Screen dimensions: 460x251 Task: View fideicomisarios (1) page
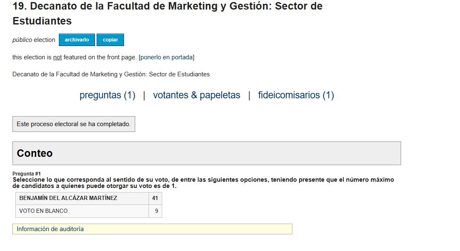296,95
